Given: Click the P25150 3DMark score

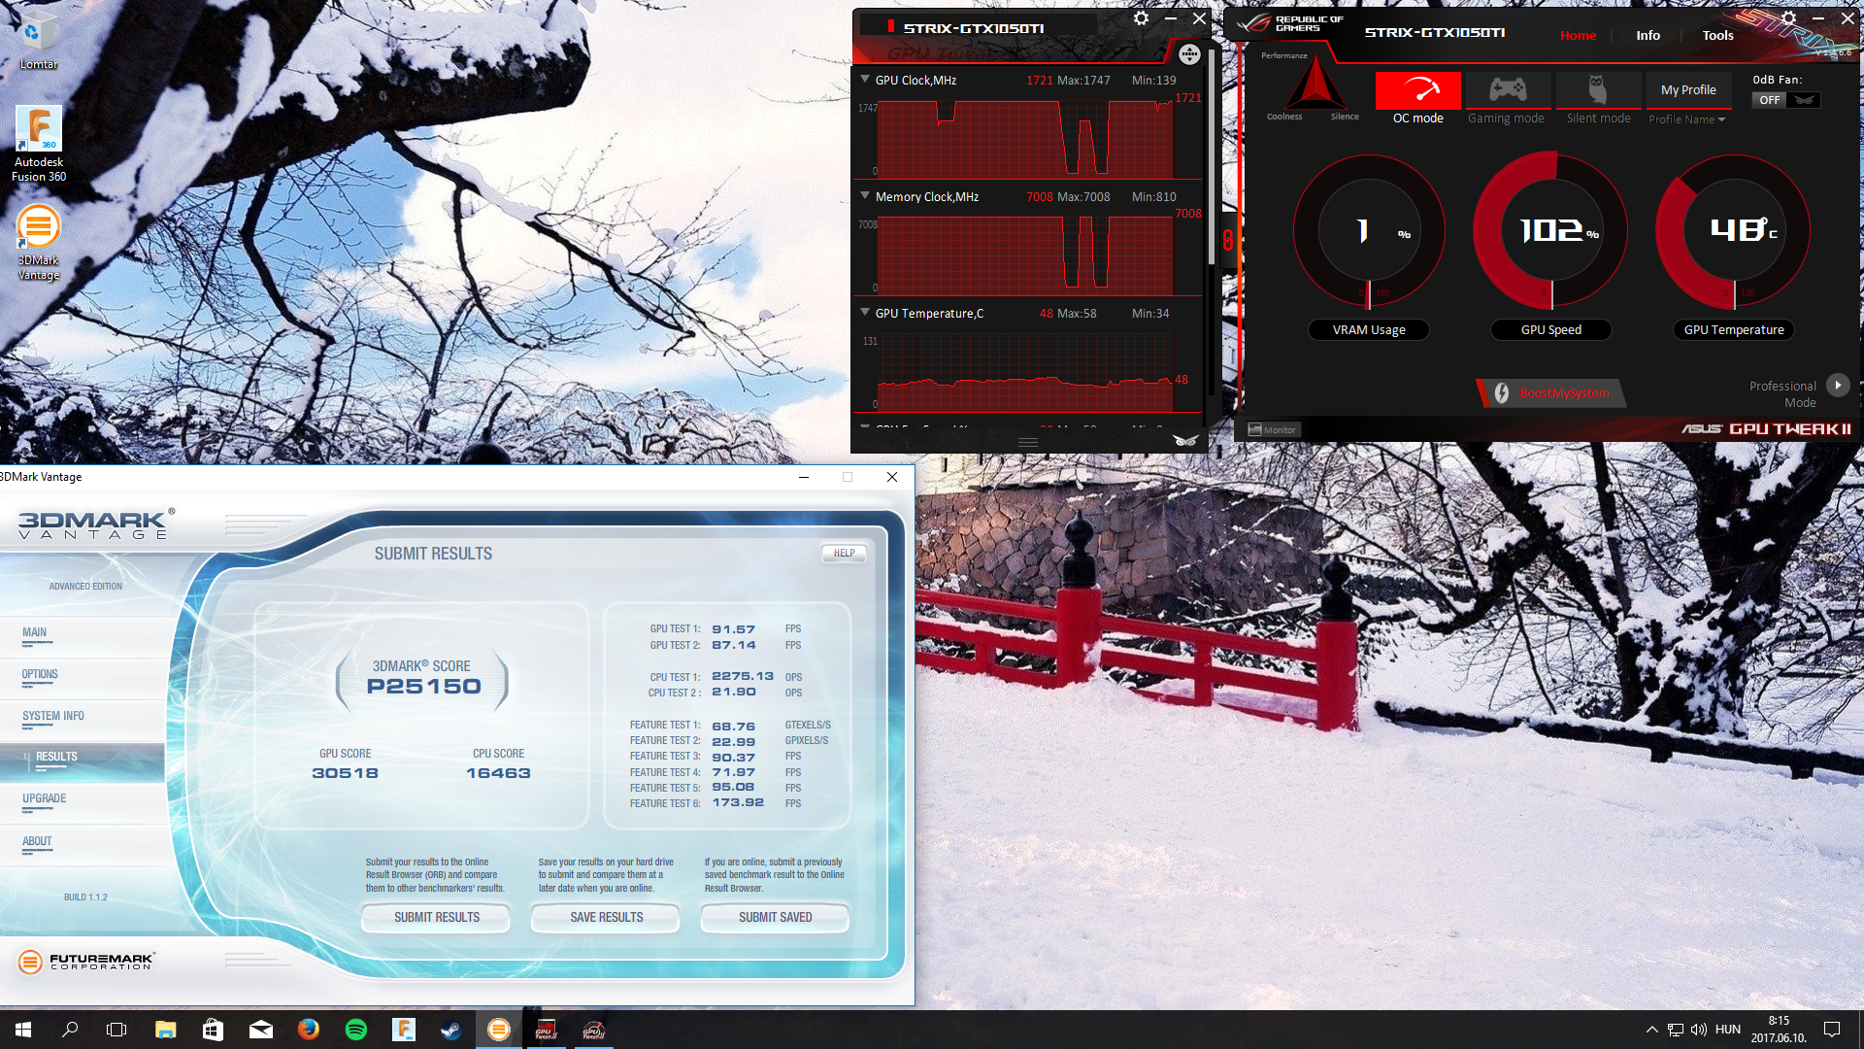Looking at the screenshot, I should coord(423,686).
